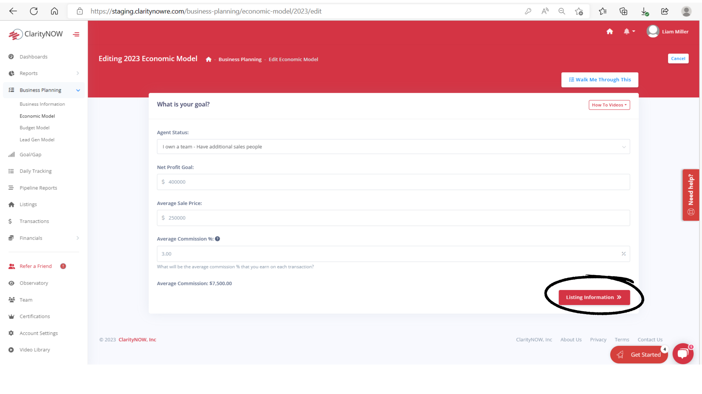Click the Goal/Gap sidebar icon
The image size is (702, 394).
point(11,154)
